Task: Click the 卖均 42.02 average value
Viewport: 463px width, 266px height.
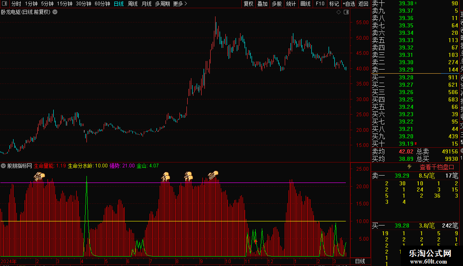Action: pyautogui.click(x=406, y=151)
